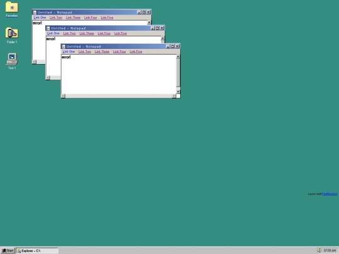
Task: Click the "error!" text in back Notepad
Action: 37,23
